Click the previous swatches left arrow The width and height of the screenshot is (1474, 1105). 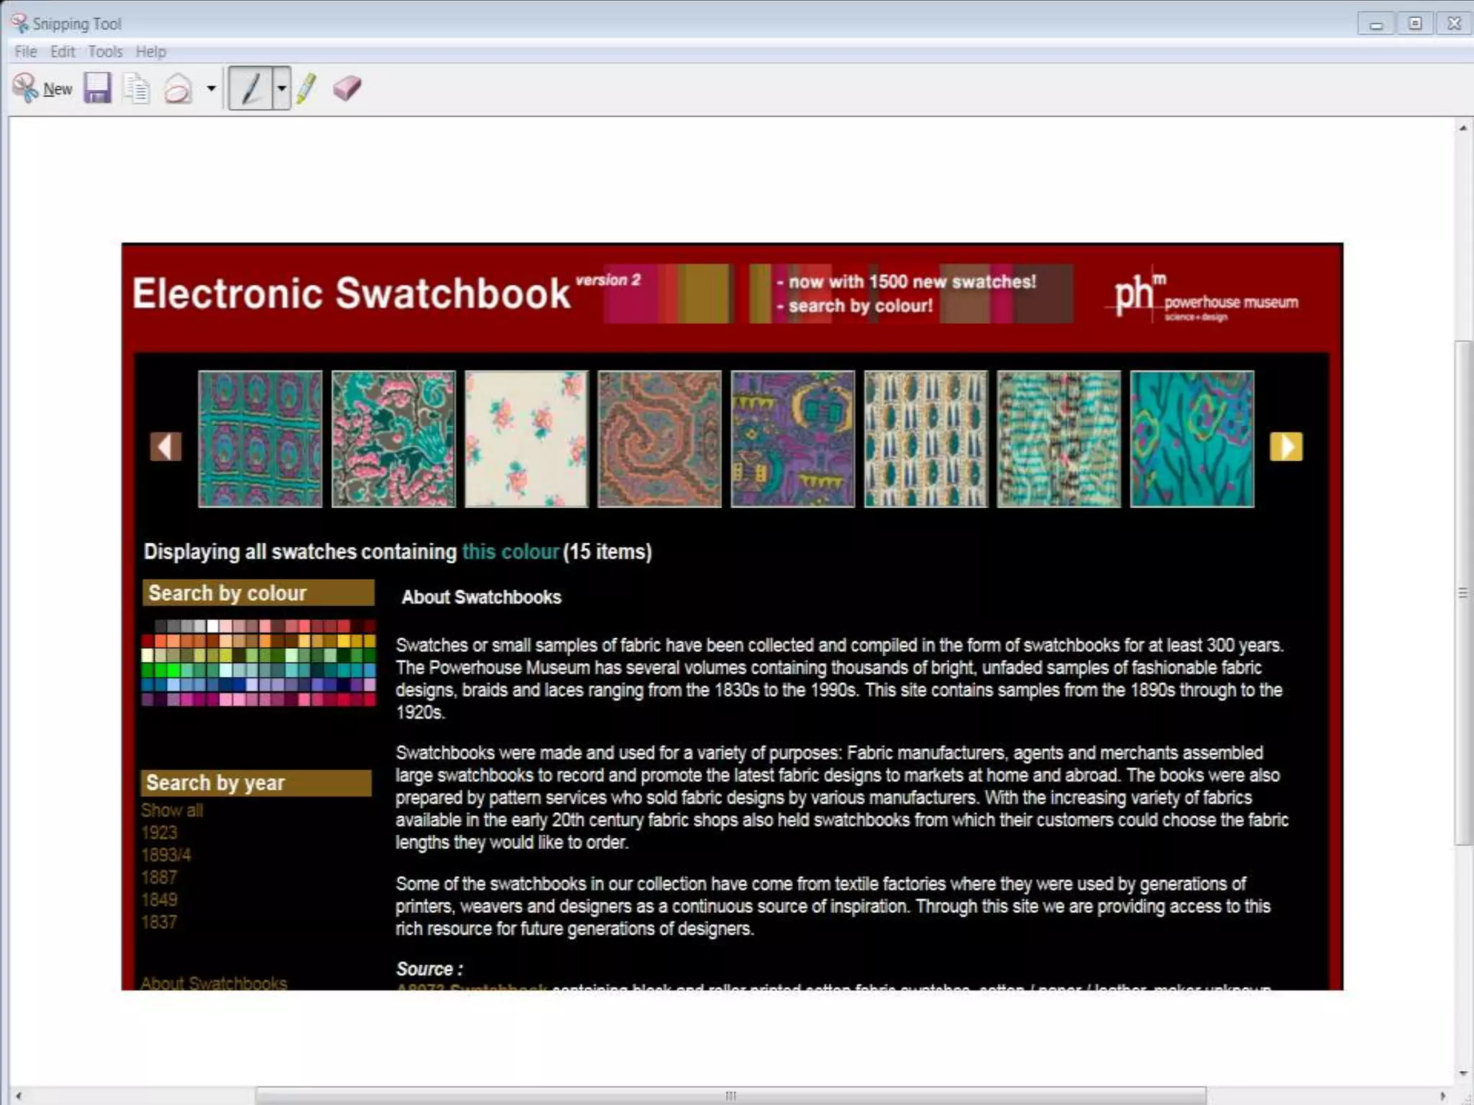165,447
